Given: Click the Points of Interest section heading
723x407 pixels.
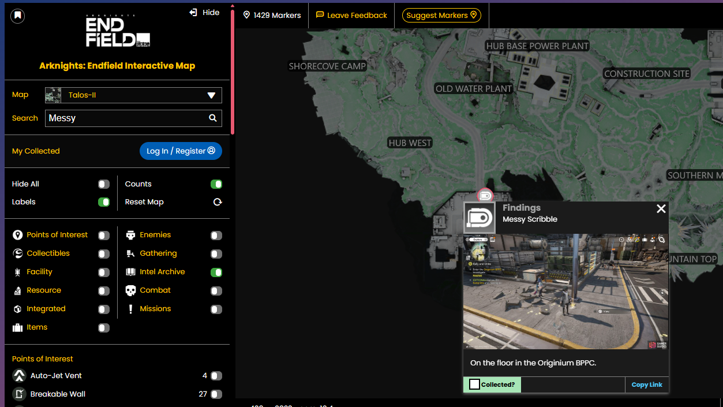Looking at the screenshot, I should [x=43, y=359].
